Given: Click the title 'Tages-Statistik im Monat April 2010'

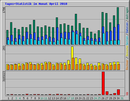Looking at the screenshot, I should point(36,4).
